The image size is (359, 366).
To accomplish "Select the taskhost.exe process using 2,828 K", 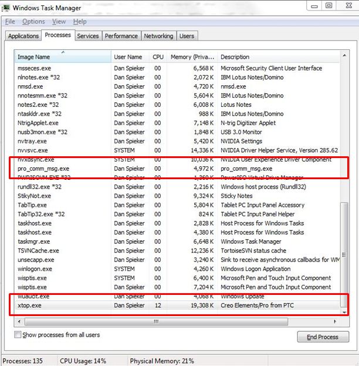I will point(177,223).
